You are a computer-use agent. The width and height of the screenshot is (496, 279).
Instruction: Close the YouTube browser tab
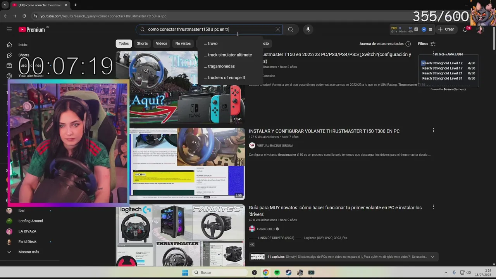(x=66, y=5)
